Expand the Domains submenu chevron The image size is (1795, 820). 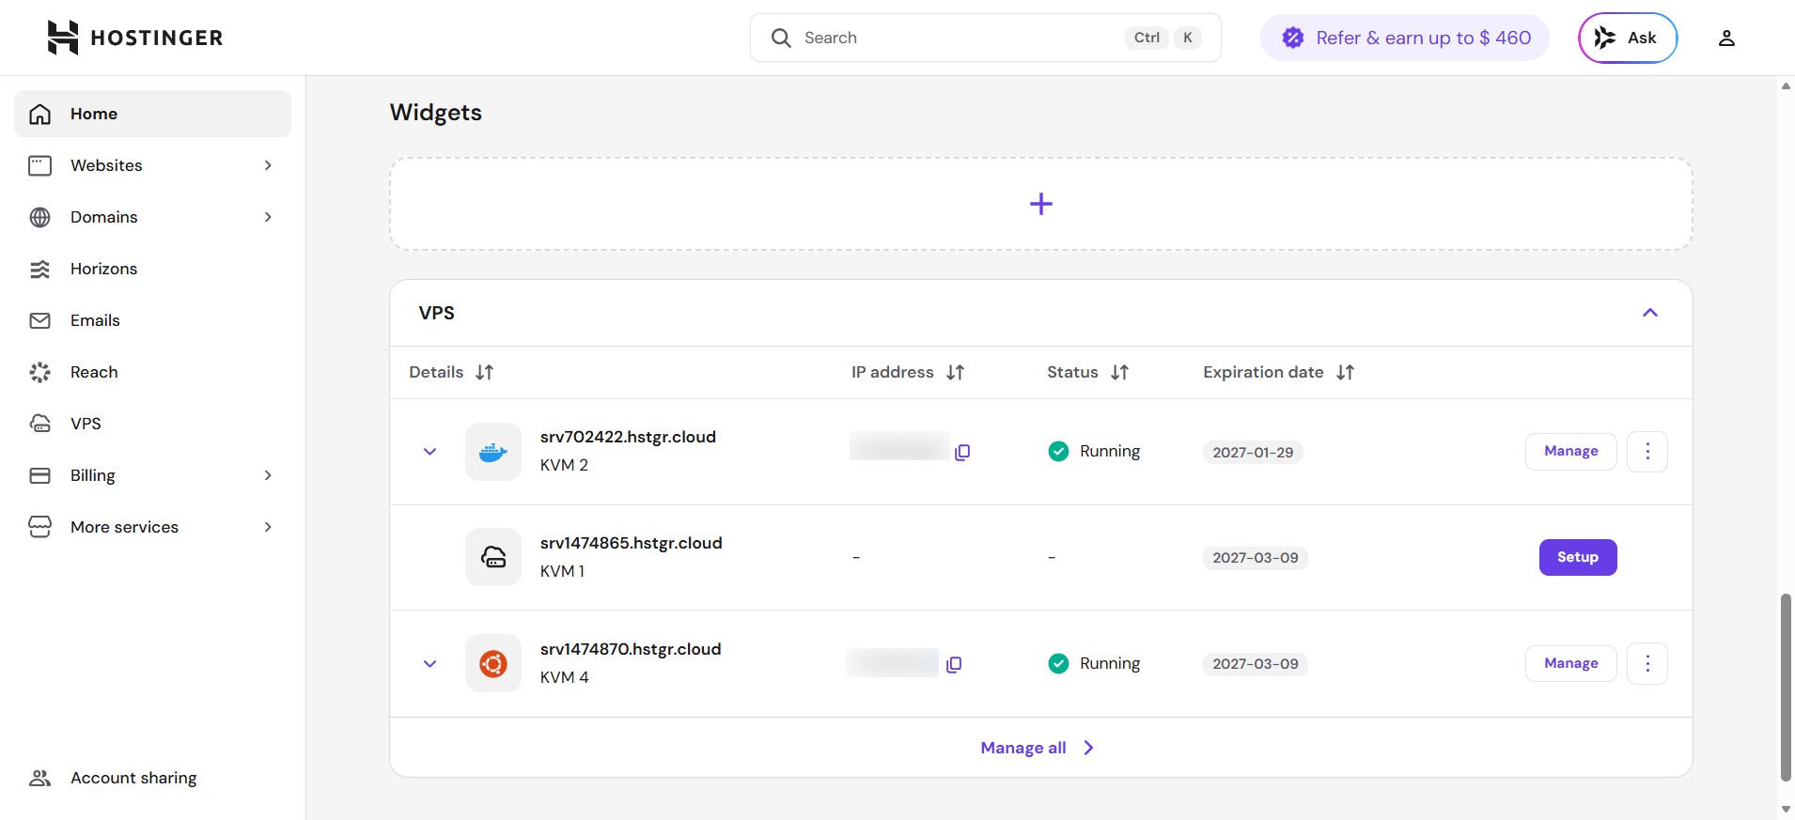pyautogui.click(x=268, y=217)
